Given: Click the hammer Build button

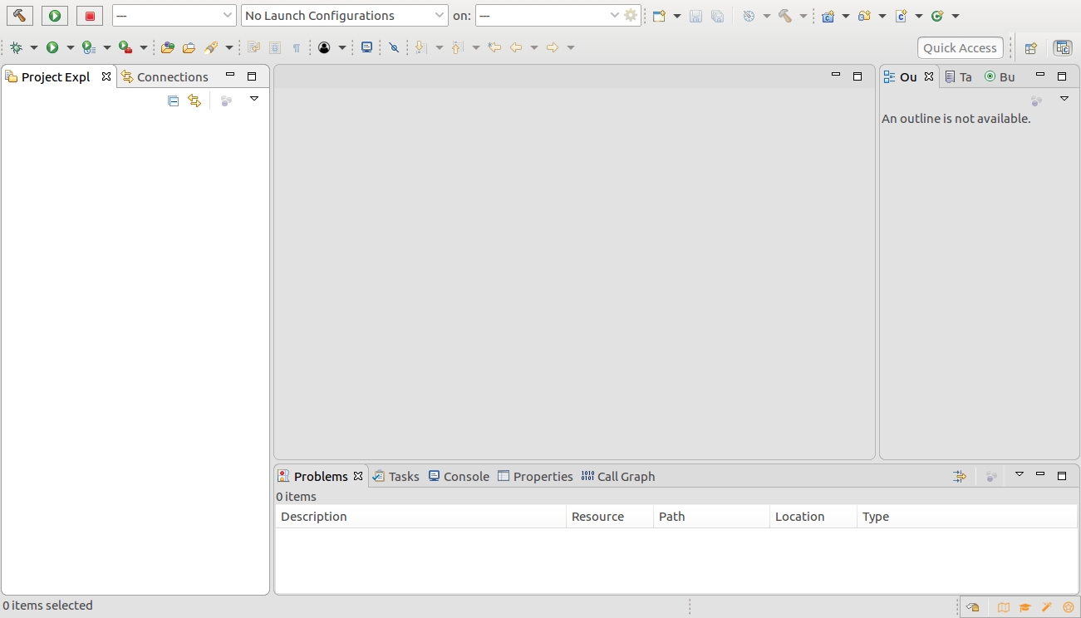Looking at the screenshot, I should coord(19,16).
